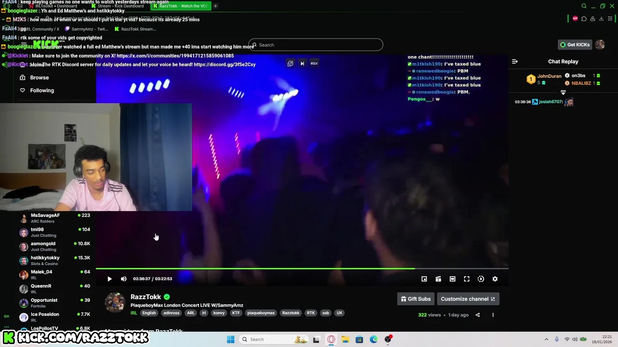
Task: Select the adinross tag
Action: click(x=171, y=313)
